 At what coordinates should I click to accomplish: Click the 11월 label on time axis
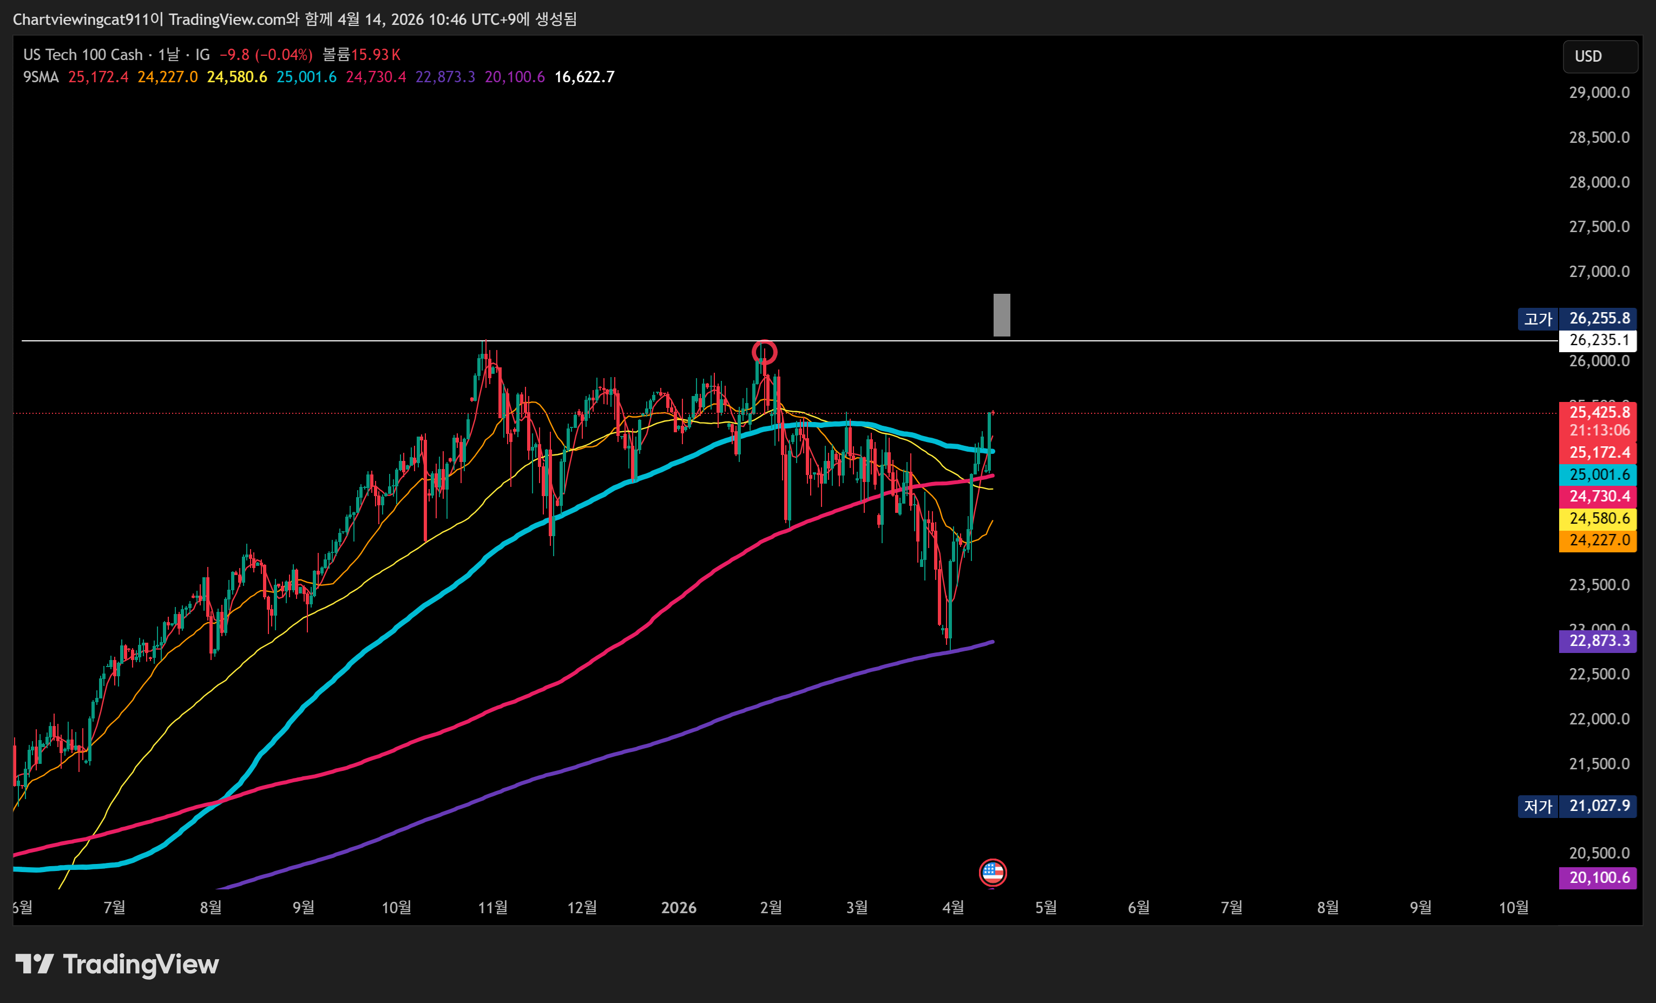click(492, 908)
